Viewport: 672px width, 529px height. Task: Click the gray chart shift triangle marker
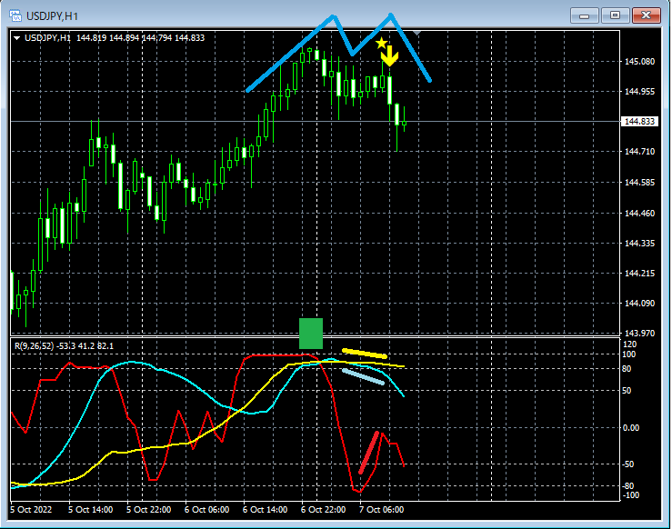click(416, 33)
